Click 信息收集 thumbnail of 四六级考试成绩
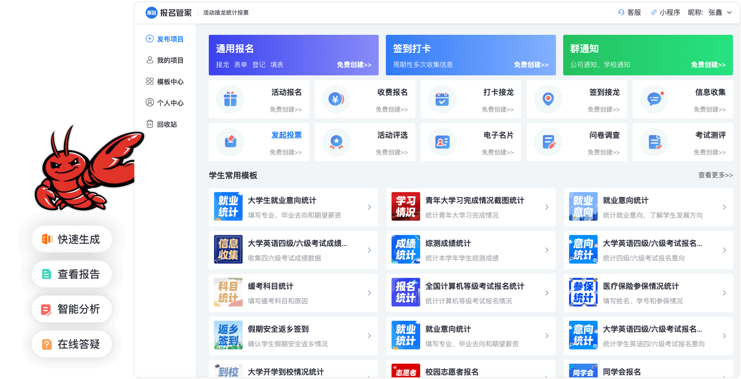Viewport: 741px width, 379px height. tap(228, 249)
